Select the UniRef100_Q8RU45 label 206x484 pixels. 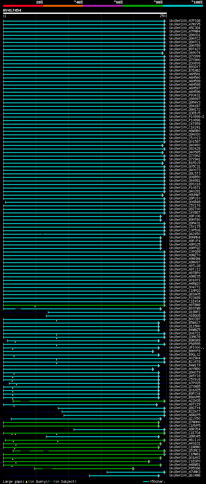pyautogui.click(x=185, y=436)
